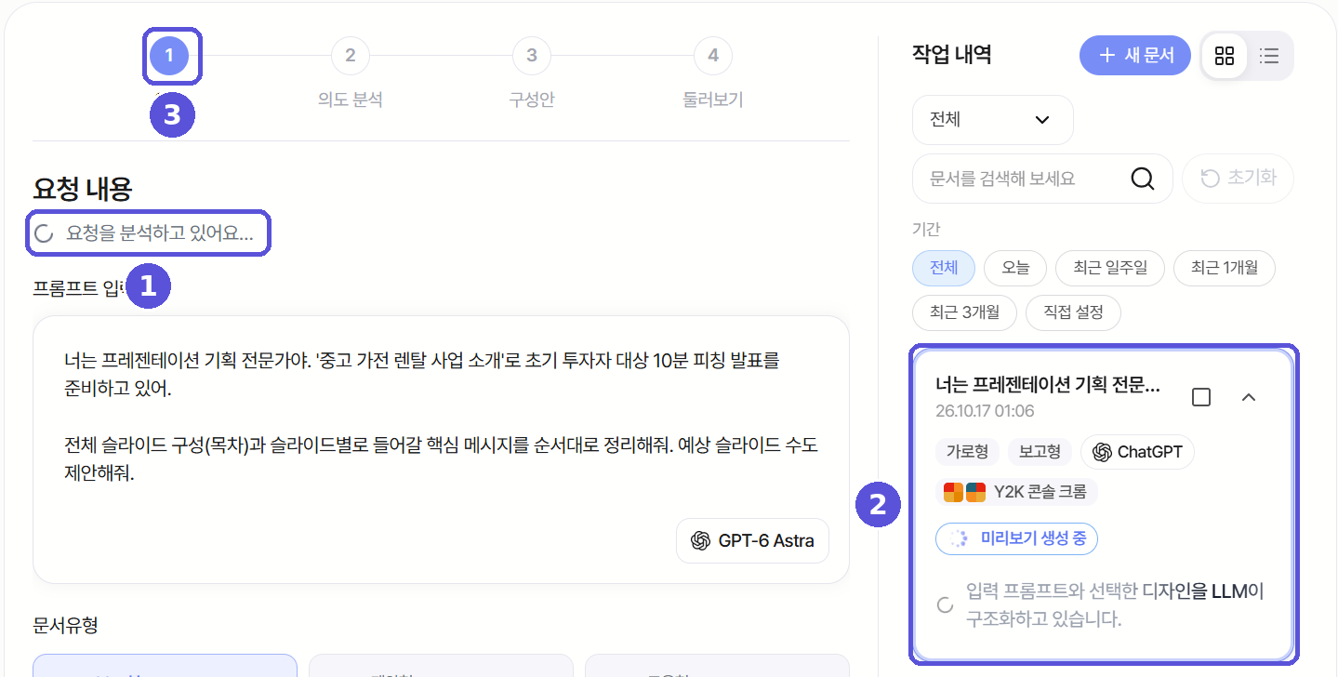Tick the checkbox on the document card

click(x=1201, y=397)
